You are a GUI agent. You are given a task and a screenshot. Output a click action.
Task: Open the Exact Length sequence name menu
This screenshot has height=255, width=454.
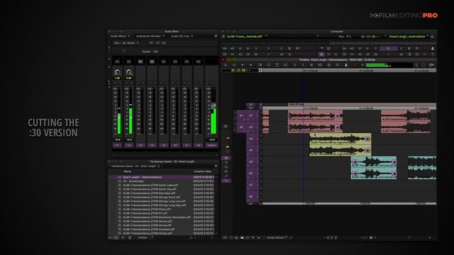tap(408, 36)
